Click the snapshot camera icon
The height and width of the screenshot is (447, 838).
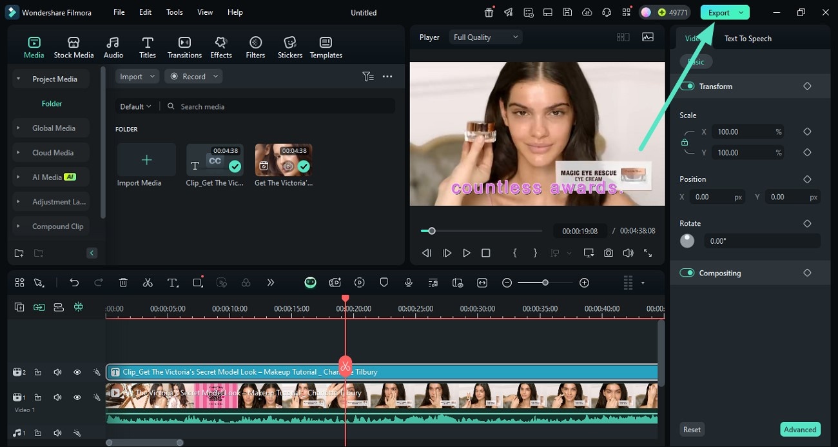pyautogui.click(x=609, y=253)
